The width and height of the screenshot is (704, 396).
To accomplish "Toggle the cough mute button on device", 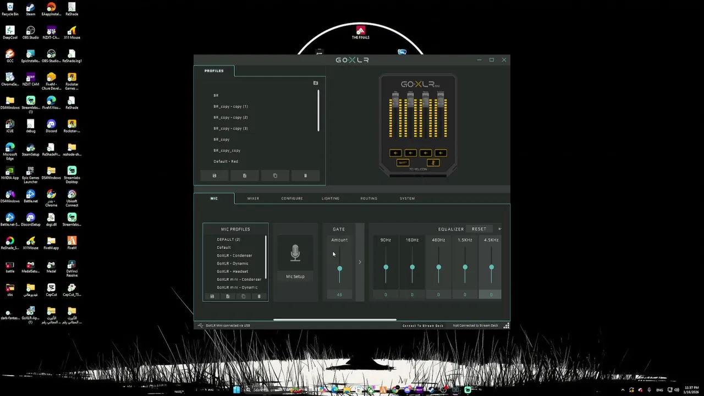I will (433, 163).
